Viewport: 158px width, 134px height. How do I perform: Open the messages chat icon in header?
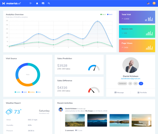43,3
